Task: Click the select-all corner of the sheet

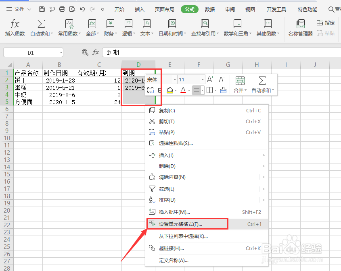Action: tap(9, 65)
